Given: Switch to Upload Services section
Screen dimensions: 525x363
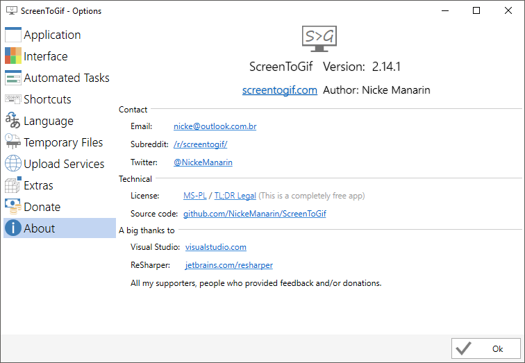Looking at the screenshot, I should coord(60,164).
